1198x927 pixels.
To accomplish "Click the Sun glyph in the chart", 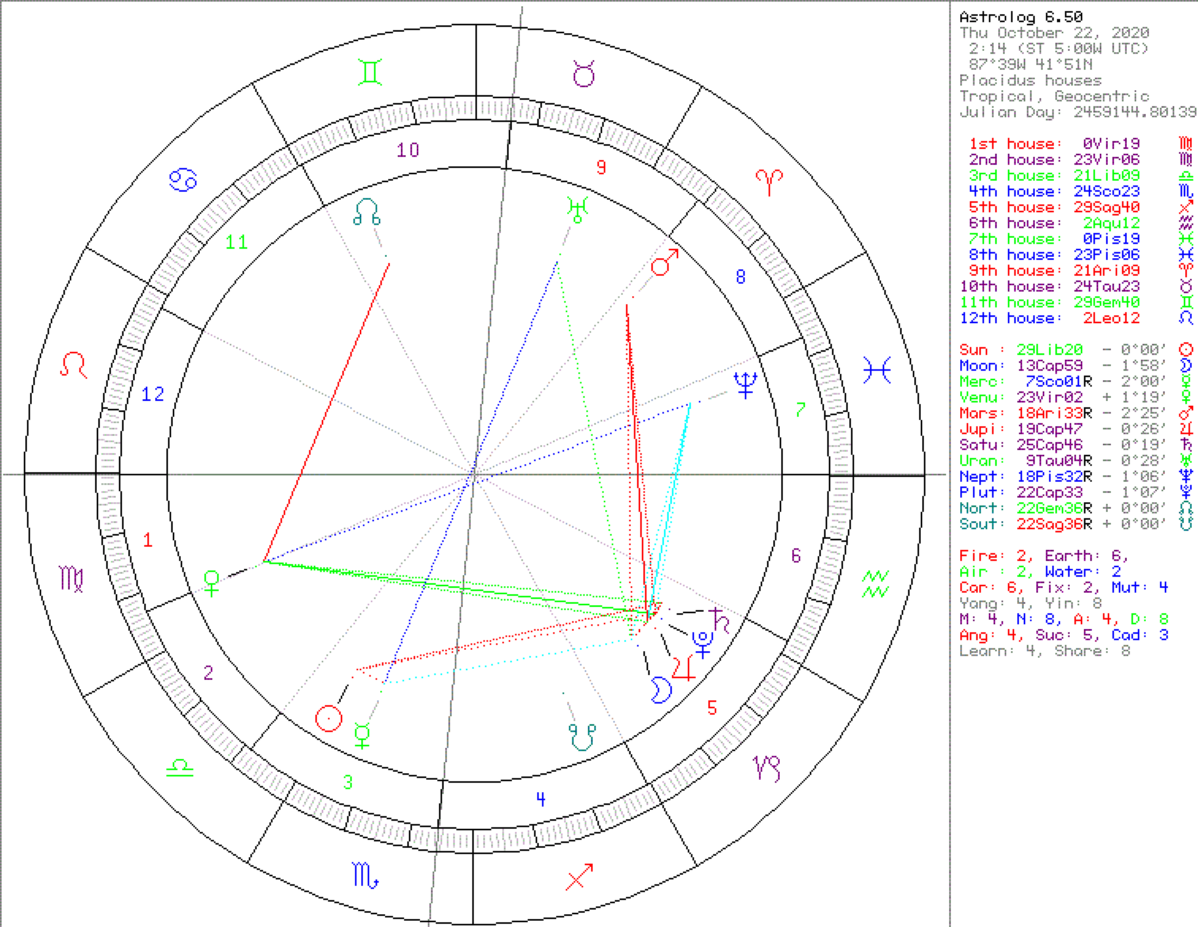I will [328, 718].
